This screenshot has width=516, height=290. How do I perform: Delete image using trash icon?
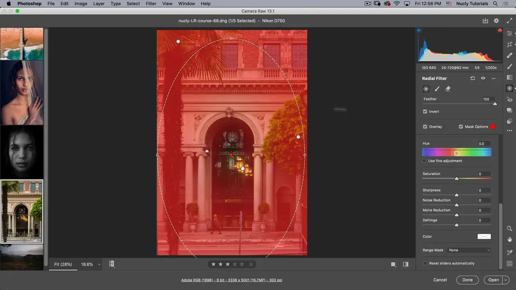pos(251,264)
